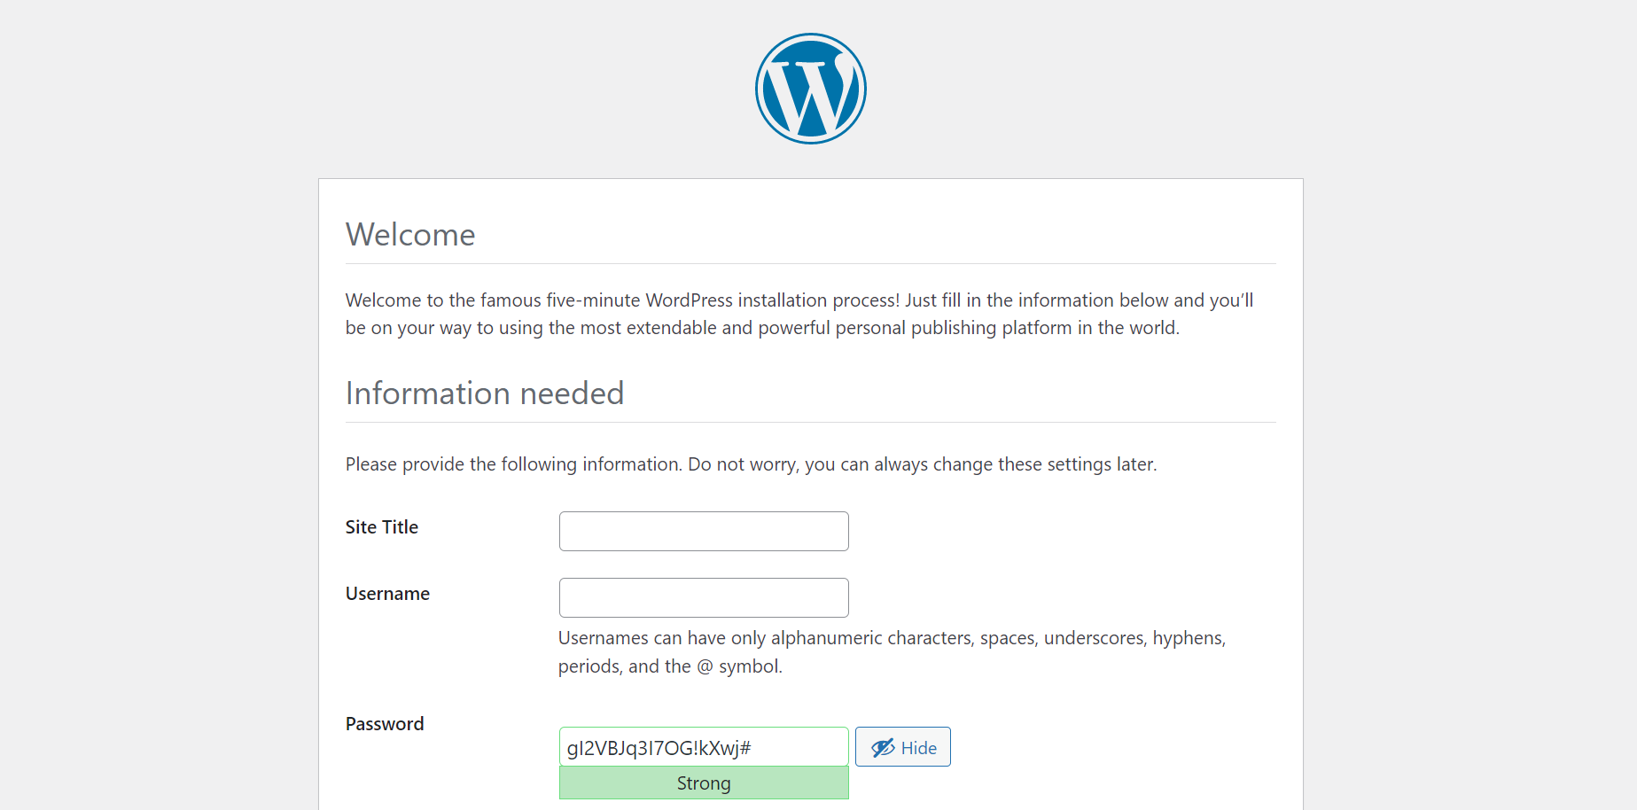Click the Welcome heading
Screen dimensions: 1637x810
(x=410, y=235)
